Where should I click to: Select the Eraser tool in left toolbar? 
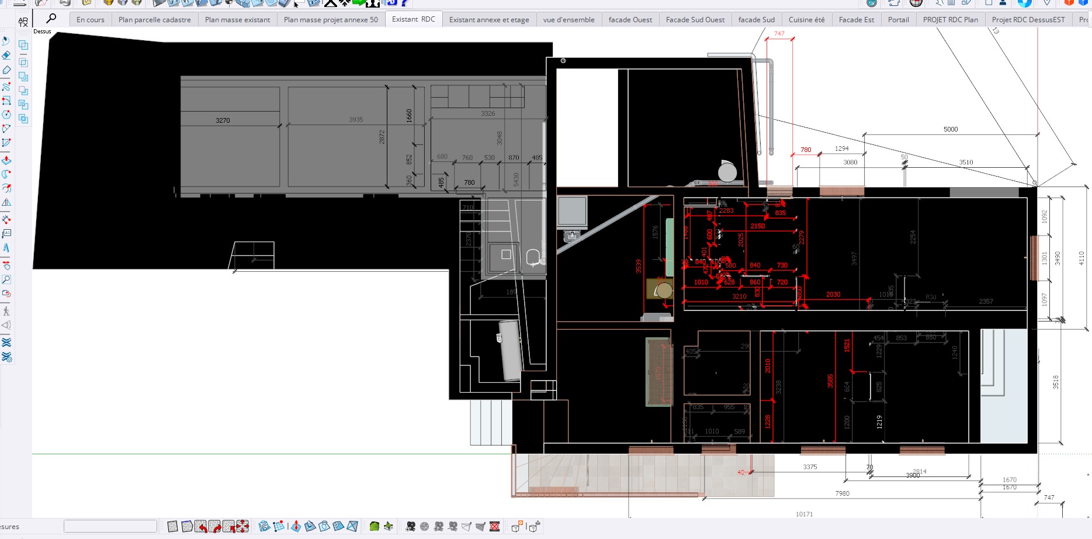click(6, 56)
